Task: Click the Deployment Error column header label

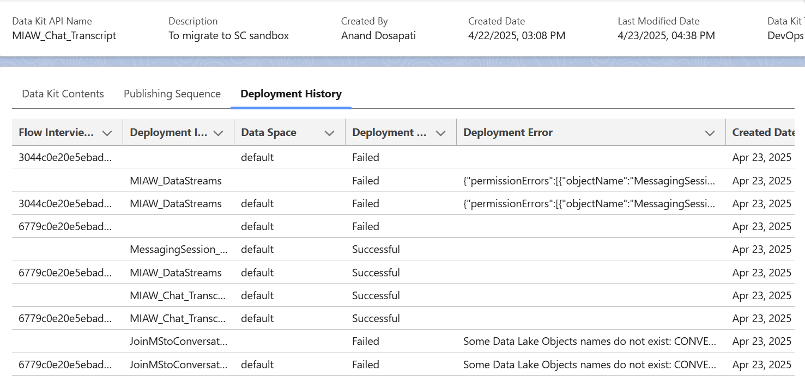Action: [508, 132]
